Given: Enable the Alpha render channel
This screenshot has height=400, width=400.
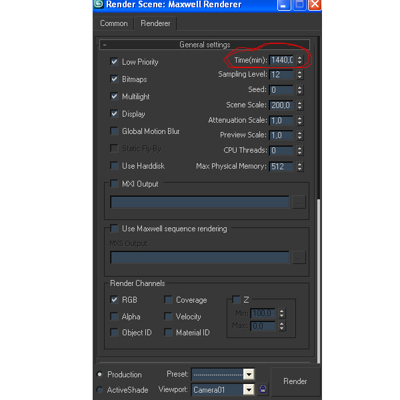Looking at the screenshot, I should 114,317.
